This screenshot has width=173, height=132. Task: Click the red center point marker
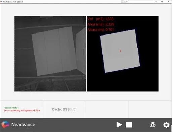tap(120, 51)
